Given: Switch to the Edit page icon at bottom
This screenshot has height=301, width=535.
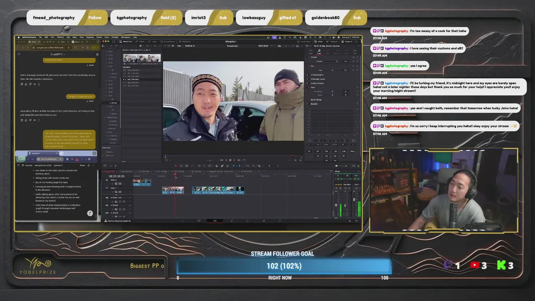Looking at the screenshot, I should 215,220.
